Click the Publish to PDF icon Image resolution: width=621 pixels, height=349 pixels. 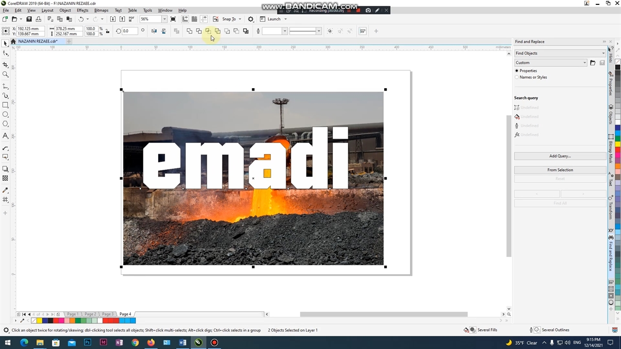point(131,19)
